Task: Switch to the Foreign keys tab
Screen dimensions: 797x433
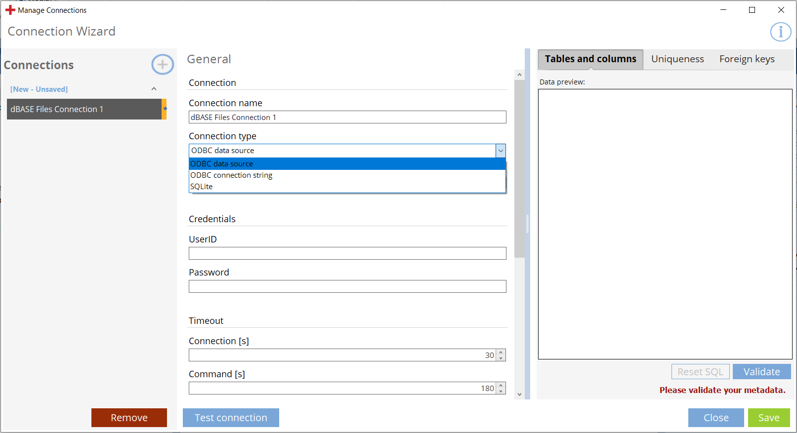Action: tap(747, 59)
